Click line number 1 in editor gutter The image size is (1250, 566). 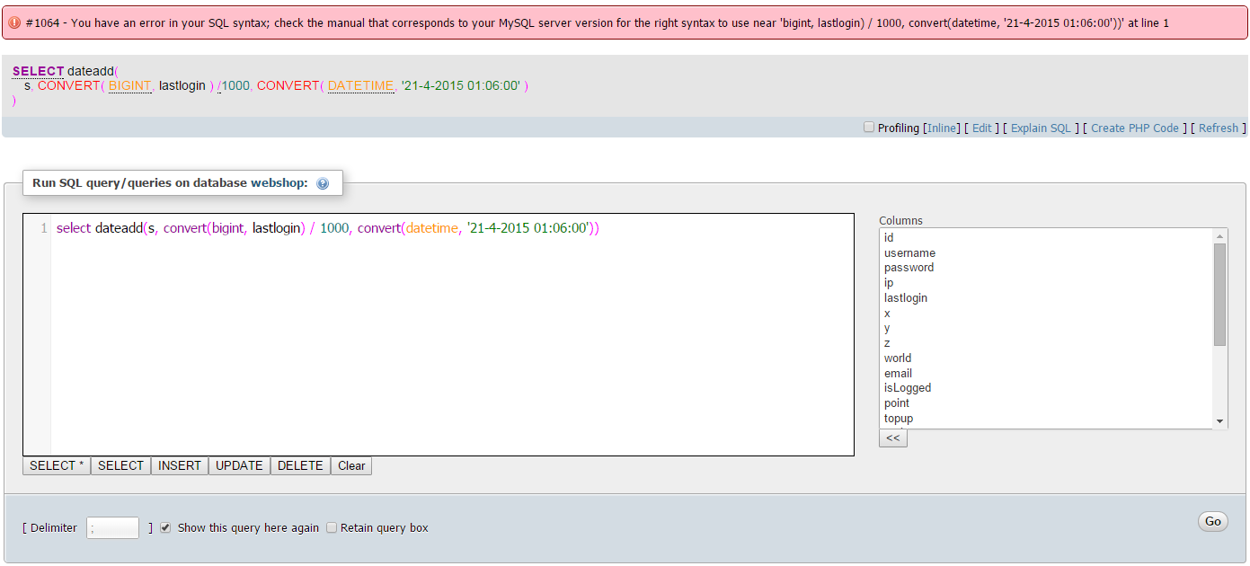coord(44,228)
